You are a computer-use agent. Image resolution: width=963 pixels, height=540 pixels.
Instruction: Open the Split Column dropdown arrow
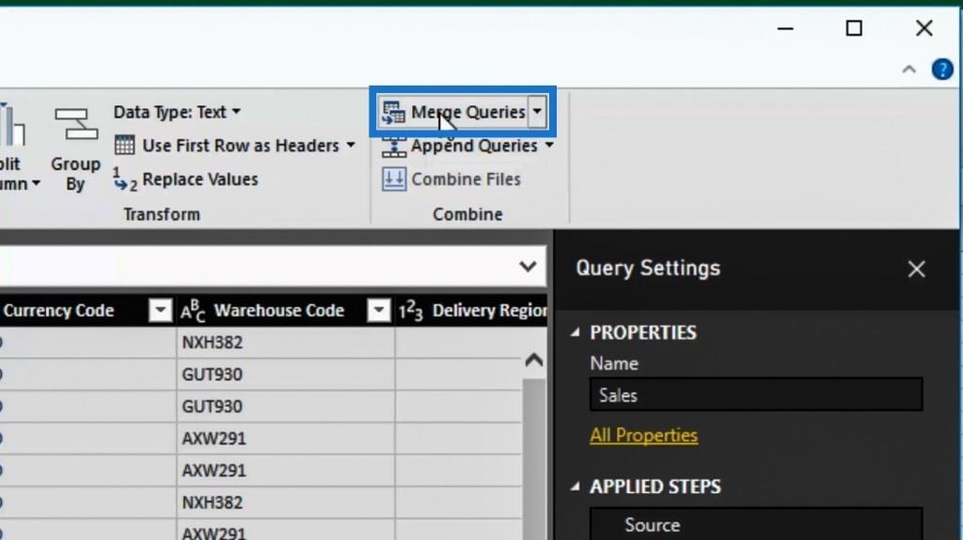coord(36,183)
